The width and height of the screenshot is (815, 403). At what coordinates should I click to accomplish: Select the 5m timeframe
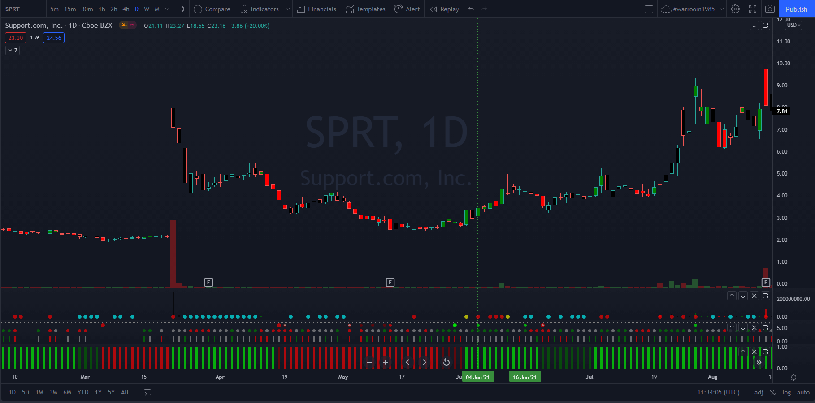[x=54, y=9]
